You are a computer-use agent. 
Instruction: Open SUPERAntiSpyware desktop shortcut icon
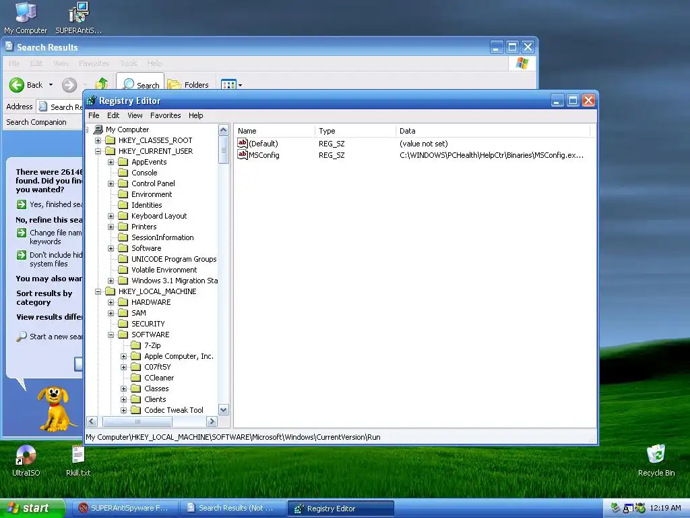[78, 18]
